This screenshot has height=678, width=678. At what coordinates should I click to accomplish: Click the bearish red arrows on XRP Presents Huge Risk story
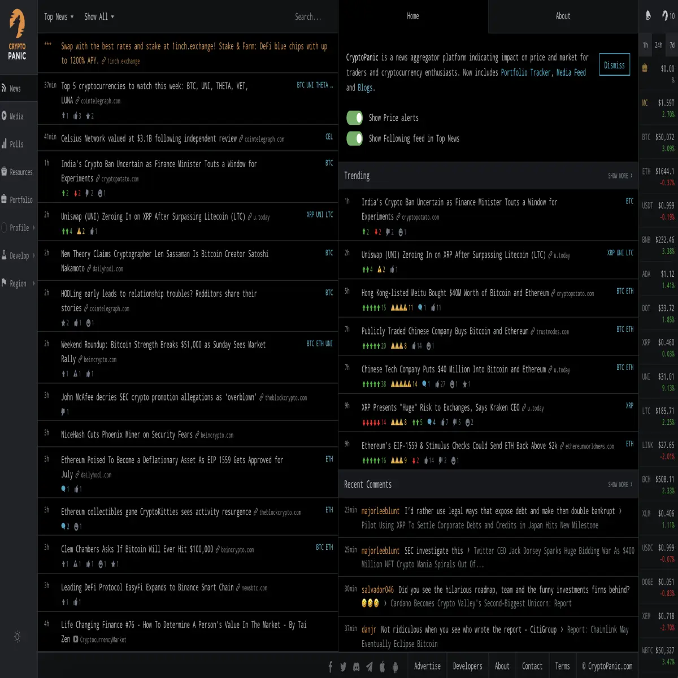pos(373,422)
